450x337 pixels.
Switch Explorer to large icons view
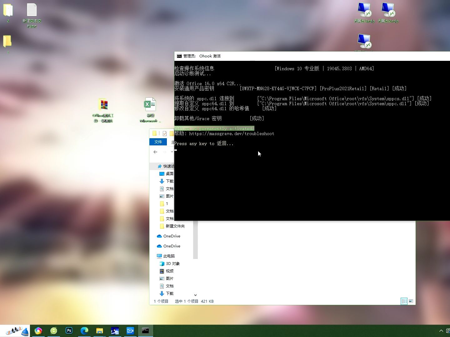(x=411, y=301)
